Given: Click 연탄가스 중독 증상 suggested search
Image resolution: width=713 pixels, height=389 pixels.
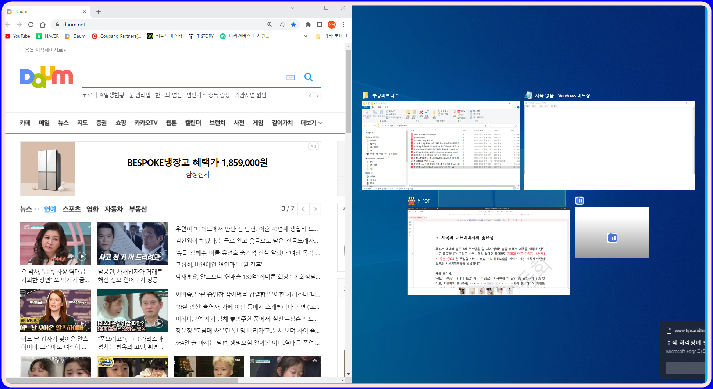Looking at the screenshot, I should (x=208, y=95).
